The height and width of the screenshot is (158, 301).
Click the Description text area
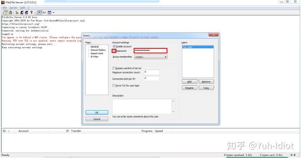pyautogui.click(x=142, y=106)
